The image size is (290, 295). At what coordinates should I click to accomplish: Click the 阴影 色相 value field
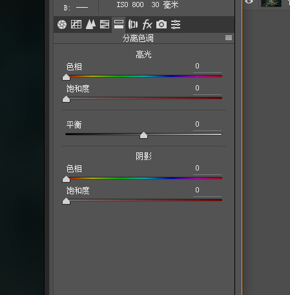point(207,168)
